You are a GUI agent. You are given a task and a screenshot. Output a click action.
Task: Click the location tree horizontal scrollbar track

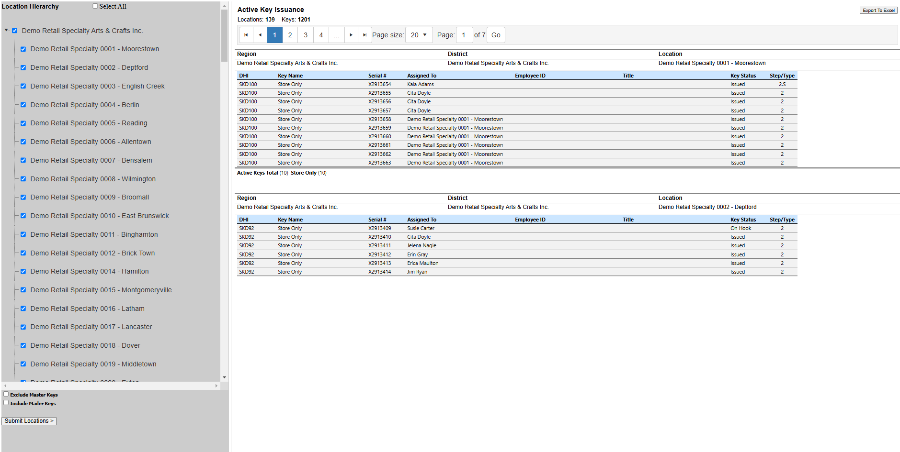(110, 386)
